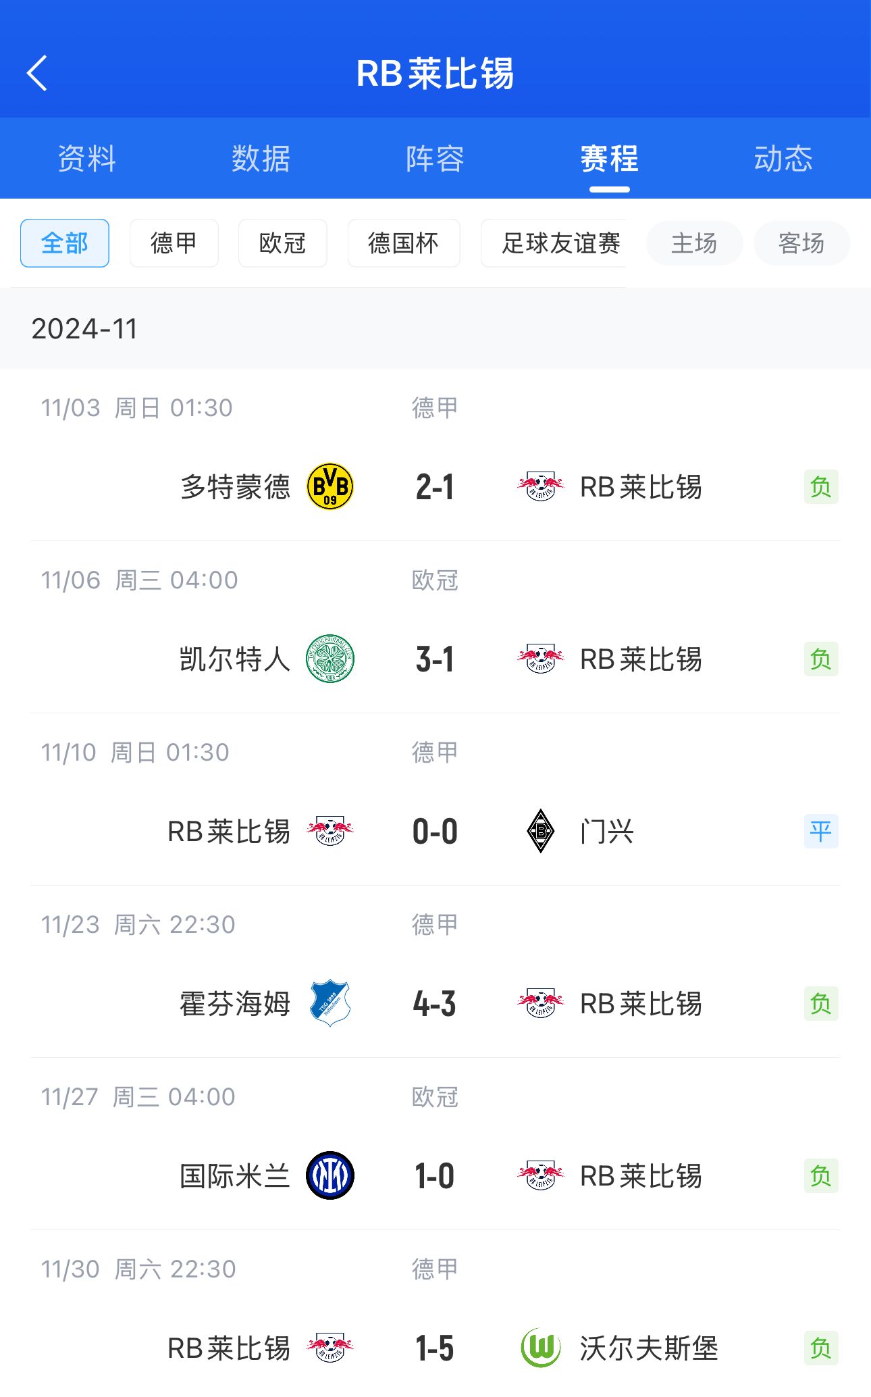The height and width of the screenshot is (1397, 871).
Task: Select the 全部 filter chip
Action: click(x=65, y=243)
